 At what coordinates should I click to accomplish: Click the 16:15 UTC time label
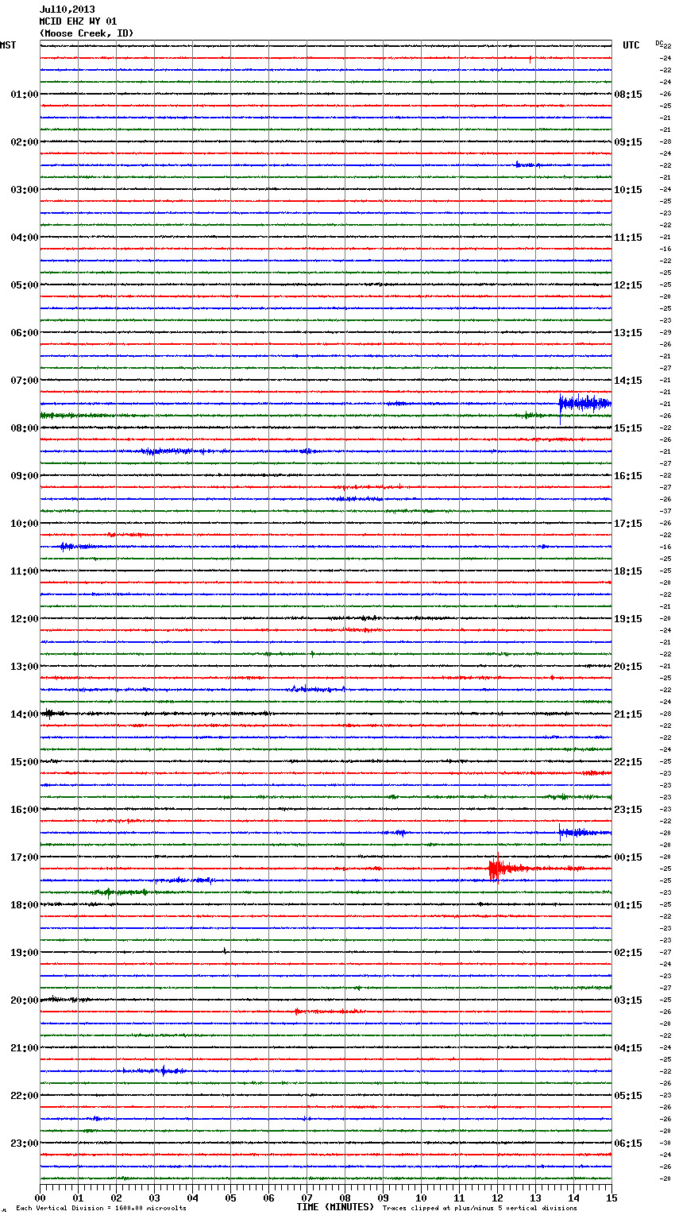click(x=628, y=476)
